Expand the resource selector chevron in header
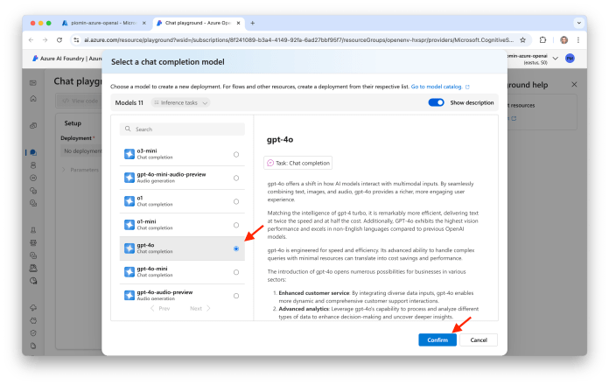This screenshot has height=385, width=609. (556, 59)
